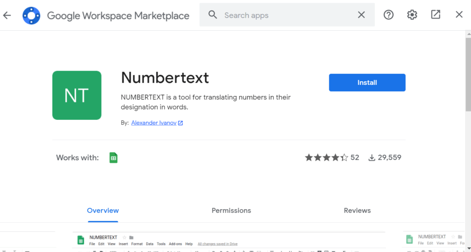Click the vertical scrollbar thumb
Viewport: 471px width, 252px height.
coord(468,75)
